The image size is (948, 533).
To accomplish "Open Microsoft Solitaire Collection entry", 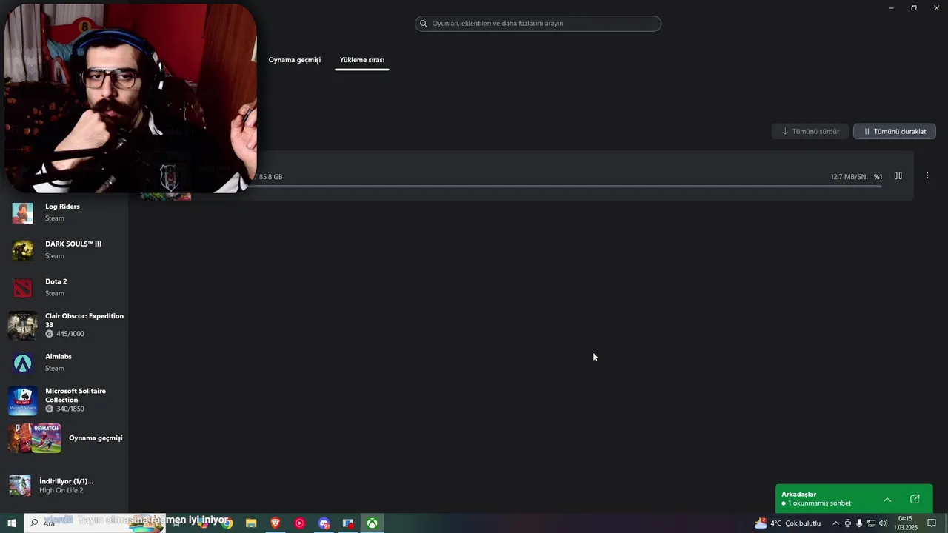I will pyautogui.click(x=64, y=400).
